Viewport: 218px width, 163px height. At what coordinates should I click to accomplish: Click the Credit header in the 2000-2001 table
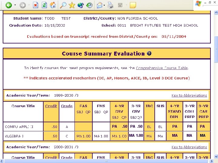click(x=51, y=158)
